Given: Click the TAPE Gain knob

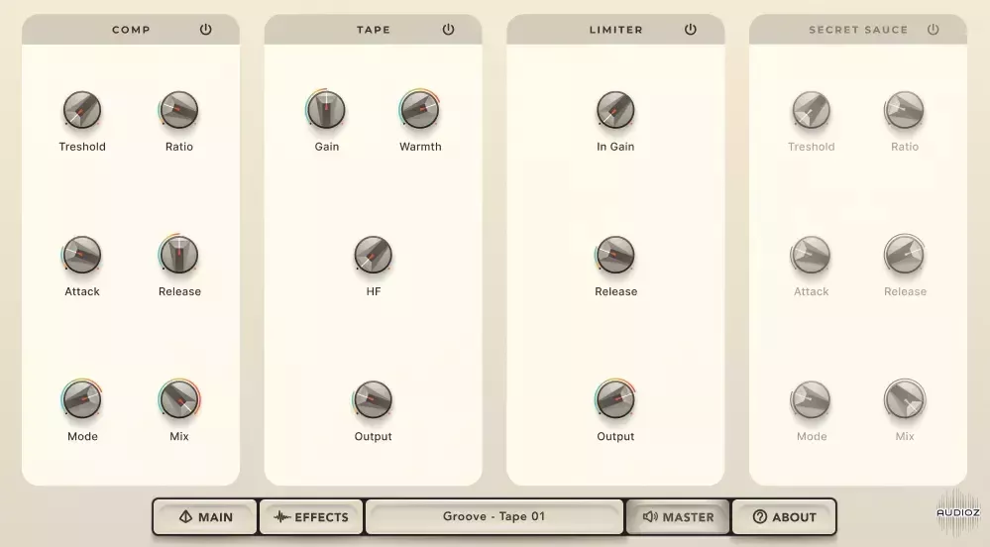Looking at the screenshot, I should click(326, 109).
